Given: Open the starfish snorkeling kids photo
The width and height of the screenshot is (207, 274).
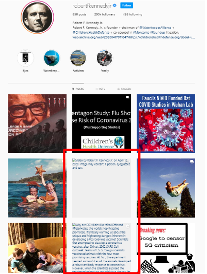Looking at the screenshot, I should pyautogui.click(x=37, y=188).
